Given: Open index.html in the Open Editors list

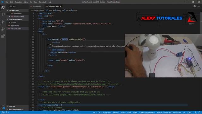Looking at the screenshot, I should (17, 13).
